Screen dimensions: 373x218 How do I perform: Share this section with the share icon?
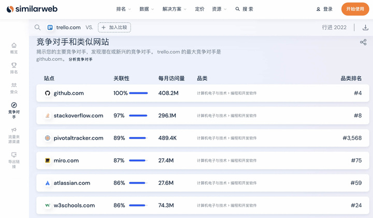(363, 43)
